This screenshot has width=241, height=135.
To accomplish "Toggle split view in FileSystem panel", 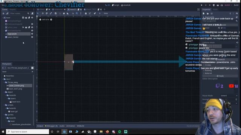I will (x=32, y=68).
